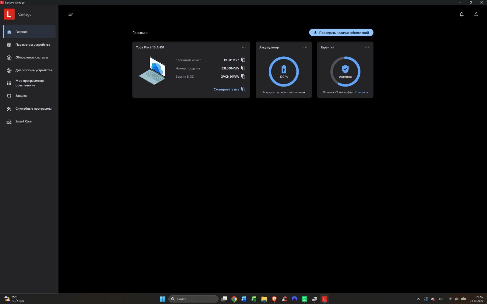Open the Аккумулятор card options menu

click(305, 47)
